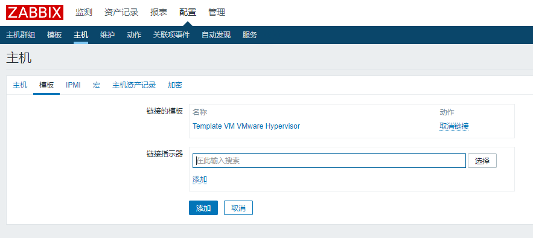Switch to the IPMI tab
This screenshot has width=533, height=238.
(x=73, y=85)
